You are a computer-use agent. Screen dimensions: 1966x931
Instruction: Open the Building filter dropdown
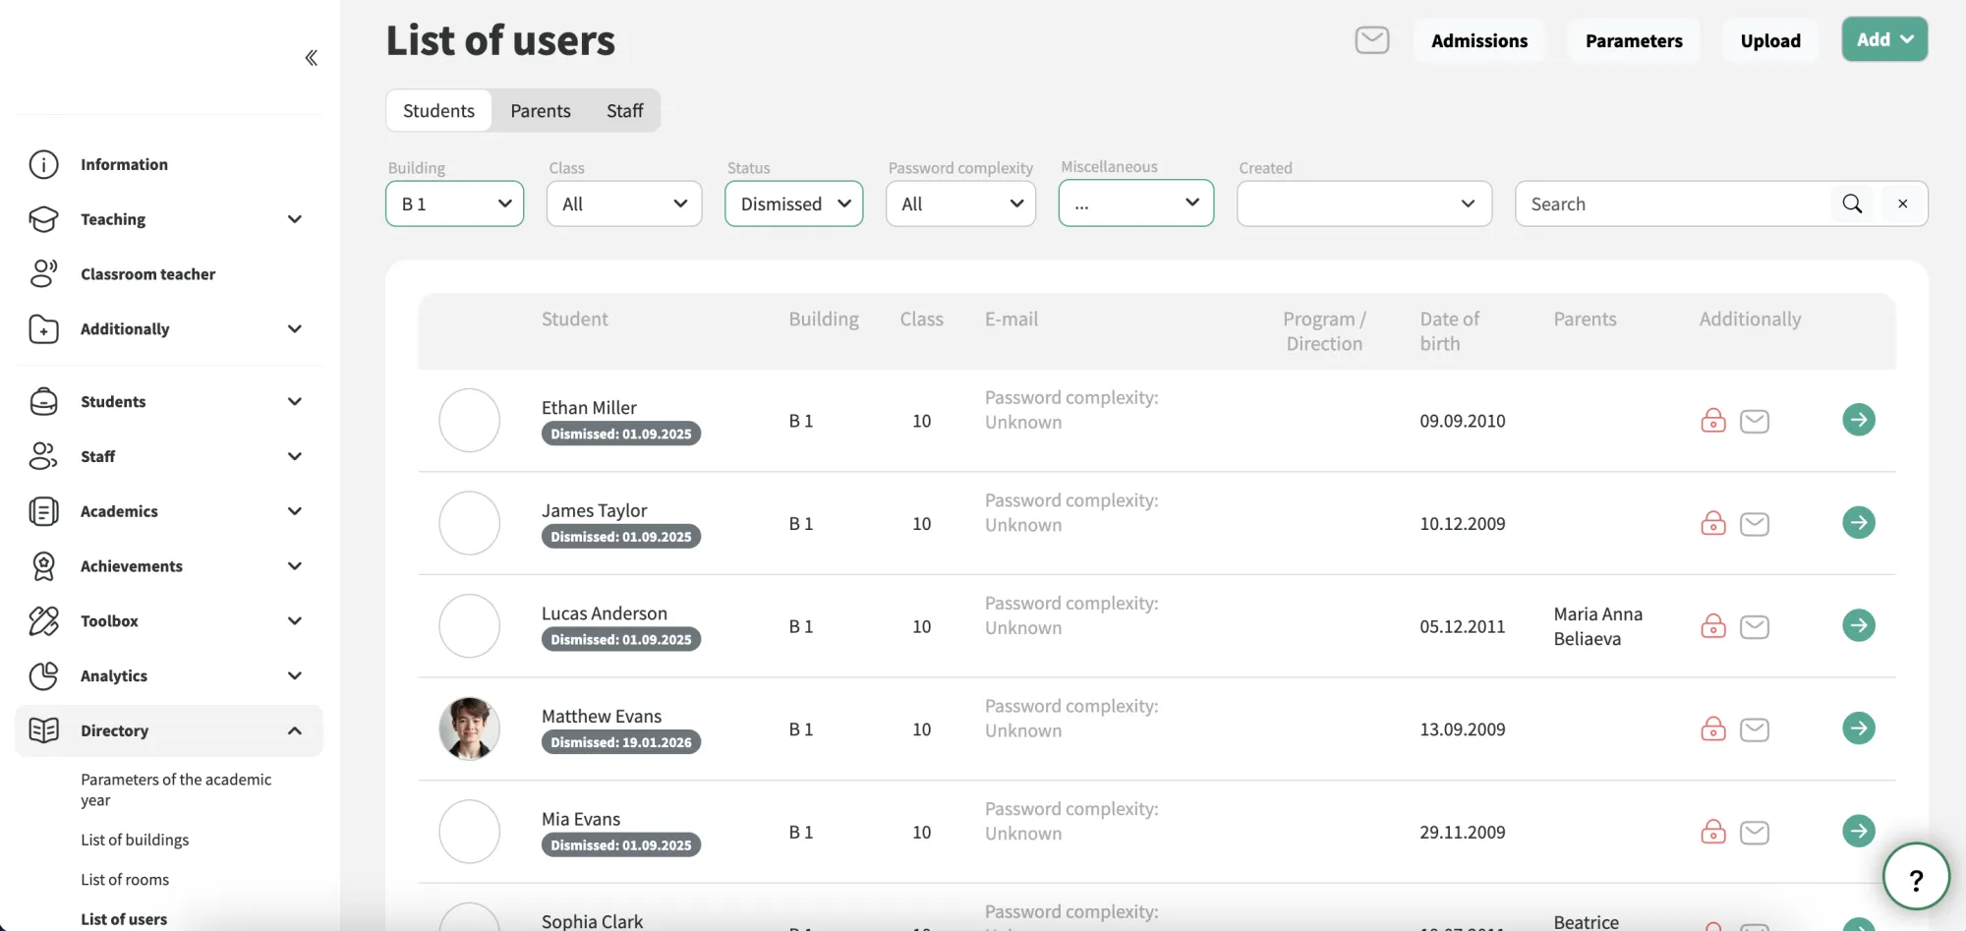click(454, 204)
